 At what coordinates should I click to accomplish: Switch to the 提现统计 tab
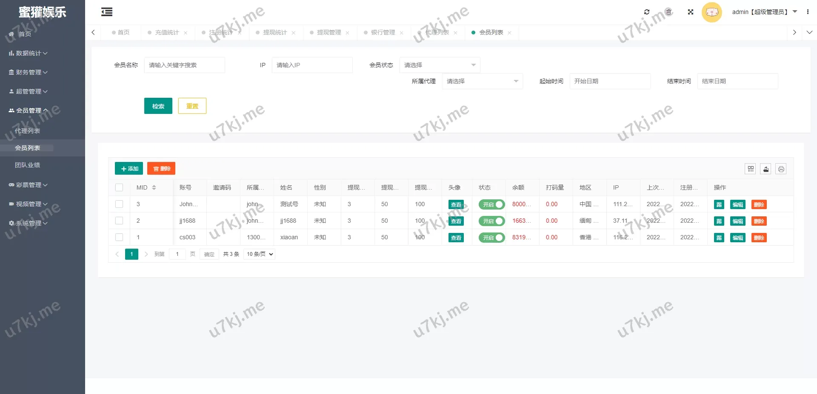274,32
